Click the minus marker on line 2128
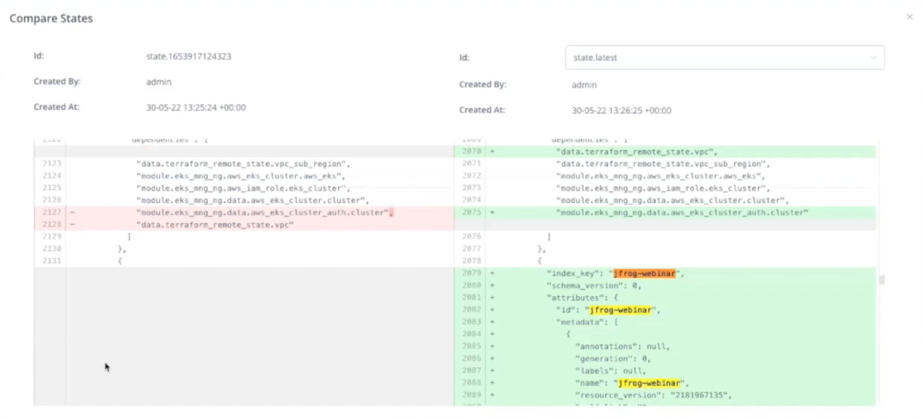Viewport: 922px width, 418px height. pyautogui.click(x=72, y=225)
